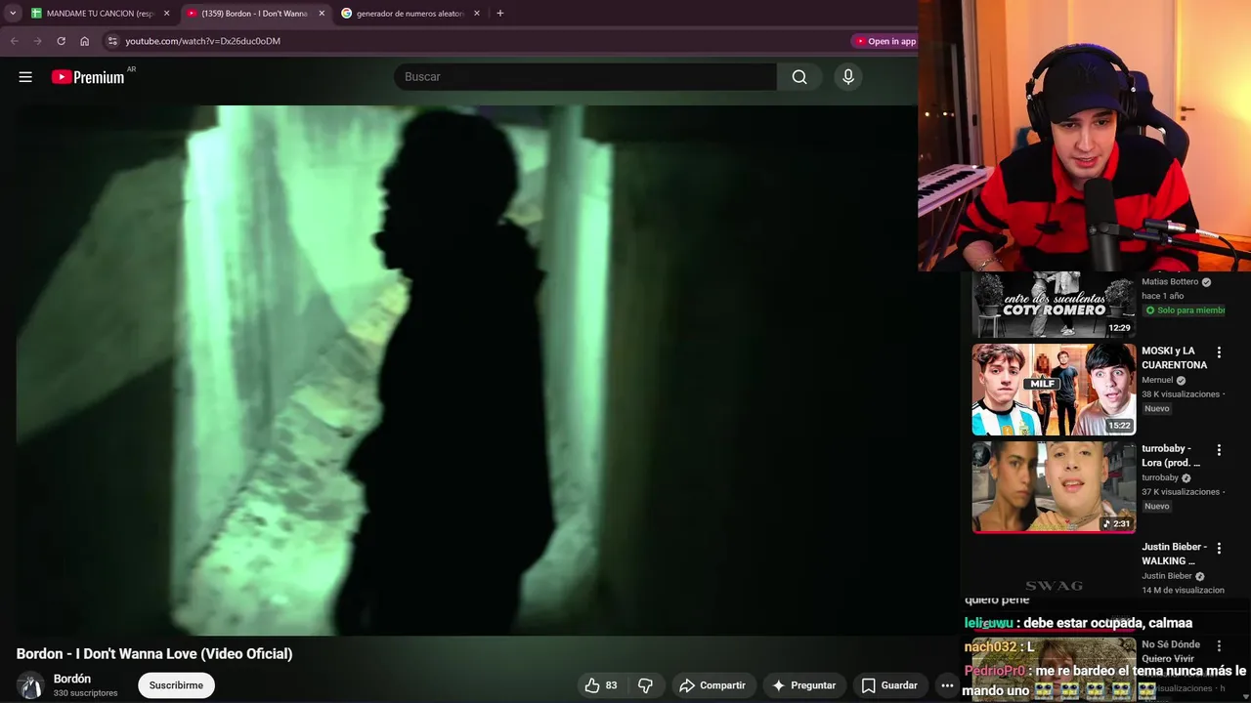Close the Bordon YouTube tab
Image resolution: width=1251 pixels, height=703 pixels.
pos(322,14)
